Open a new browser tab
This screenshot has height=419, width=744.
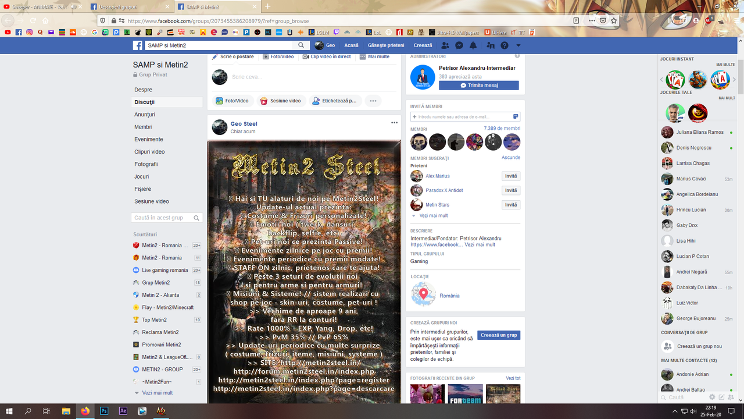[268, 6]
